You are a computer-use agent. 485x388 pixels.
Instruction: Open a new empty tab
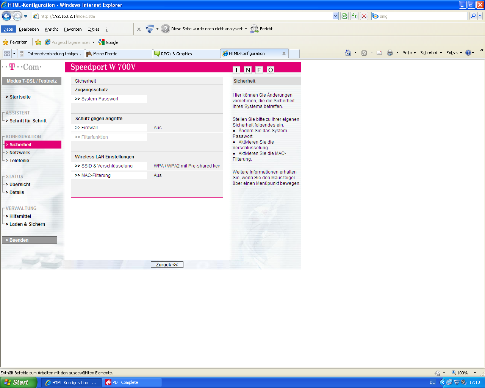pyautogui.click(x=294, y=54)
